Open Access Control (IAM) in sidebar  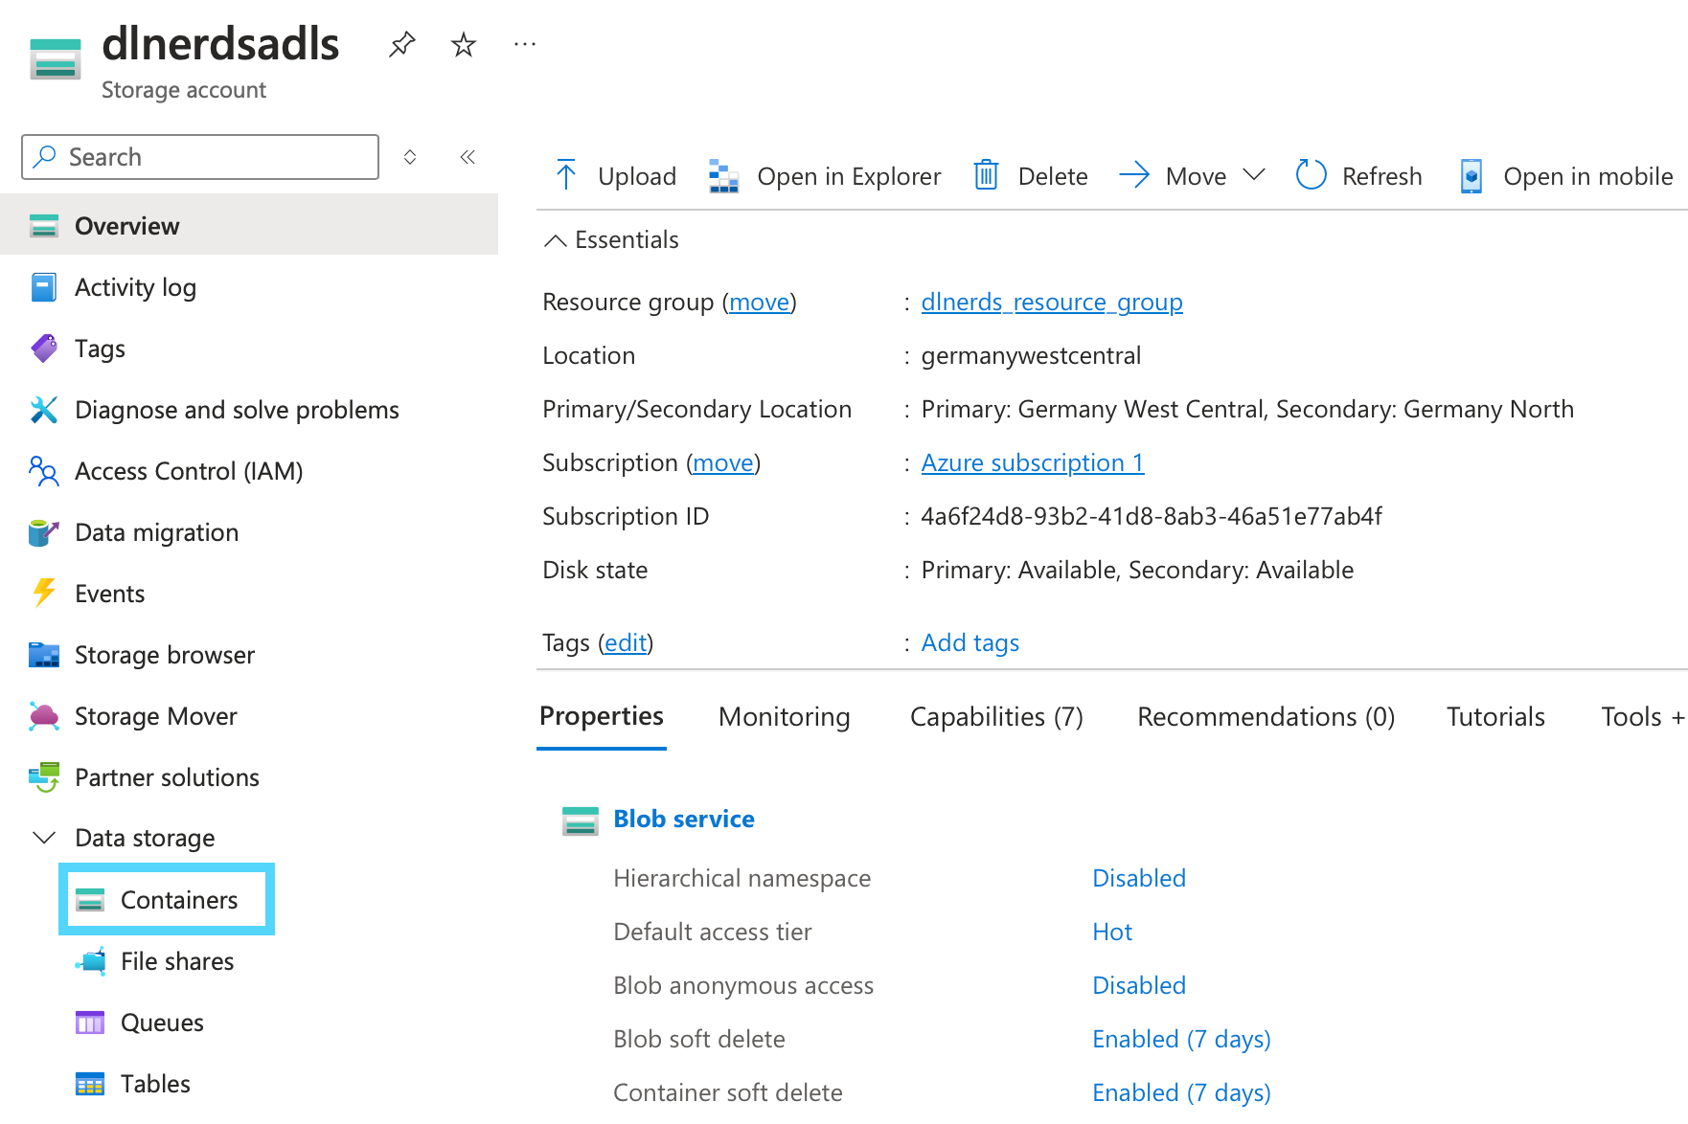tap(188, 471)
